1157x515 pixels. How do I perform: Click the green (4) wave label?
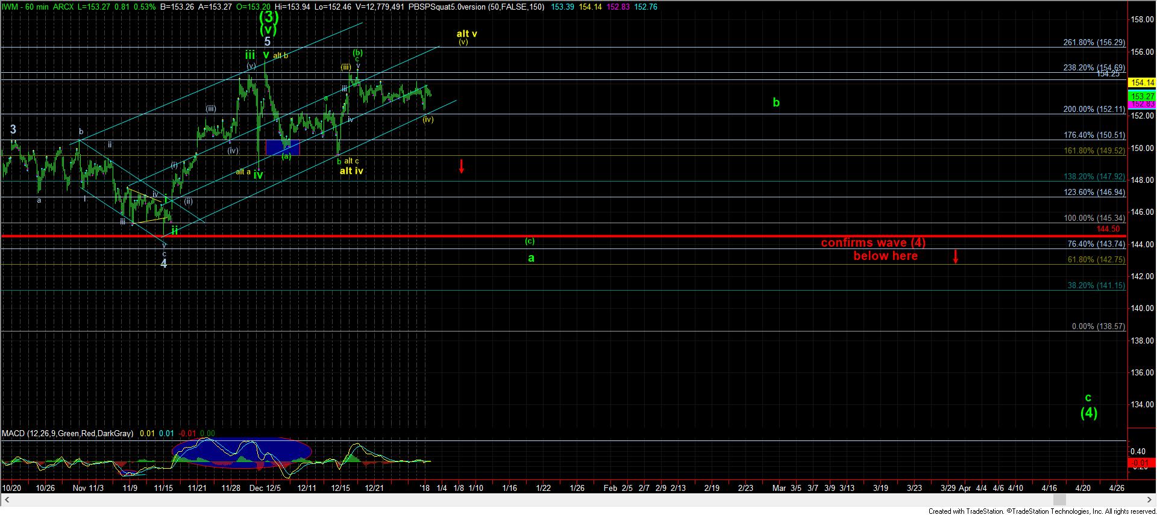point(1088,413)
